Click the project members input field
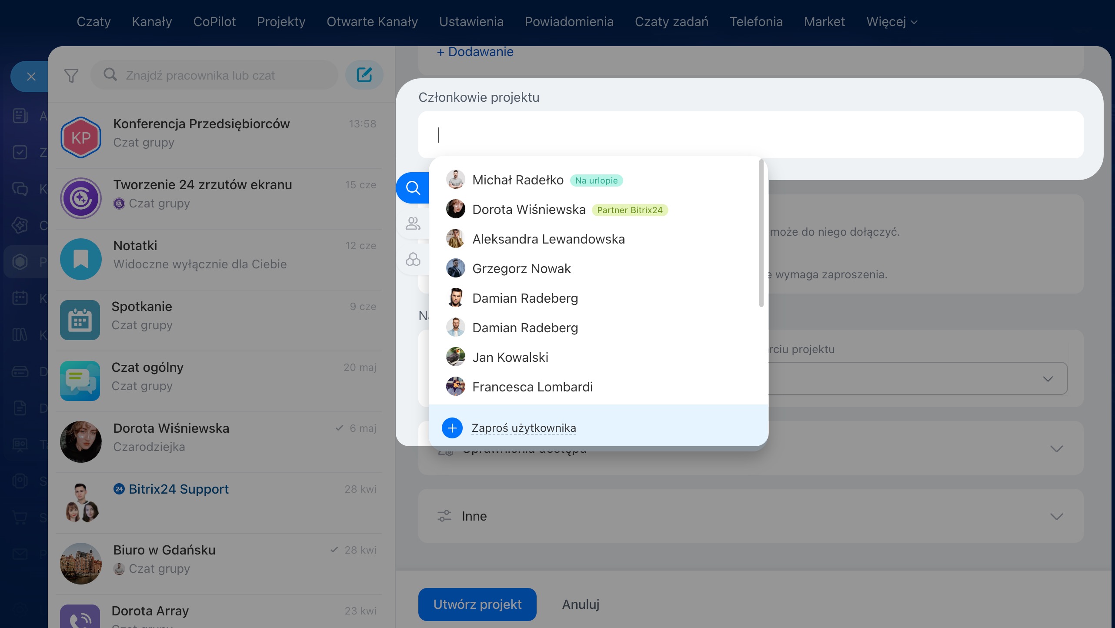 [x=751, y=135]
